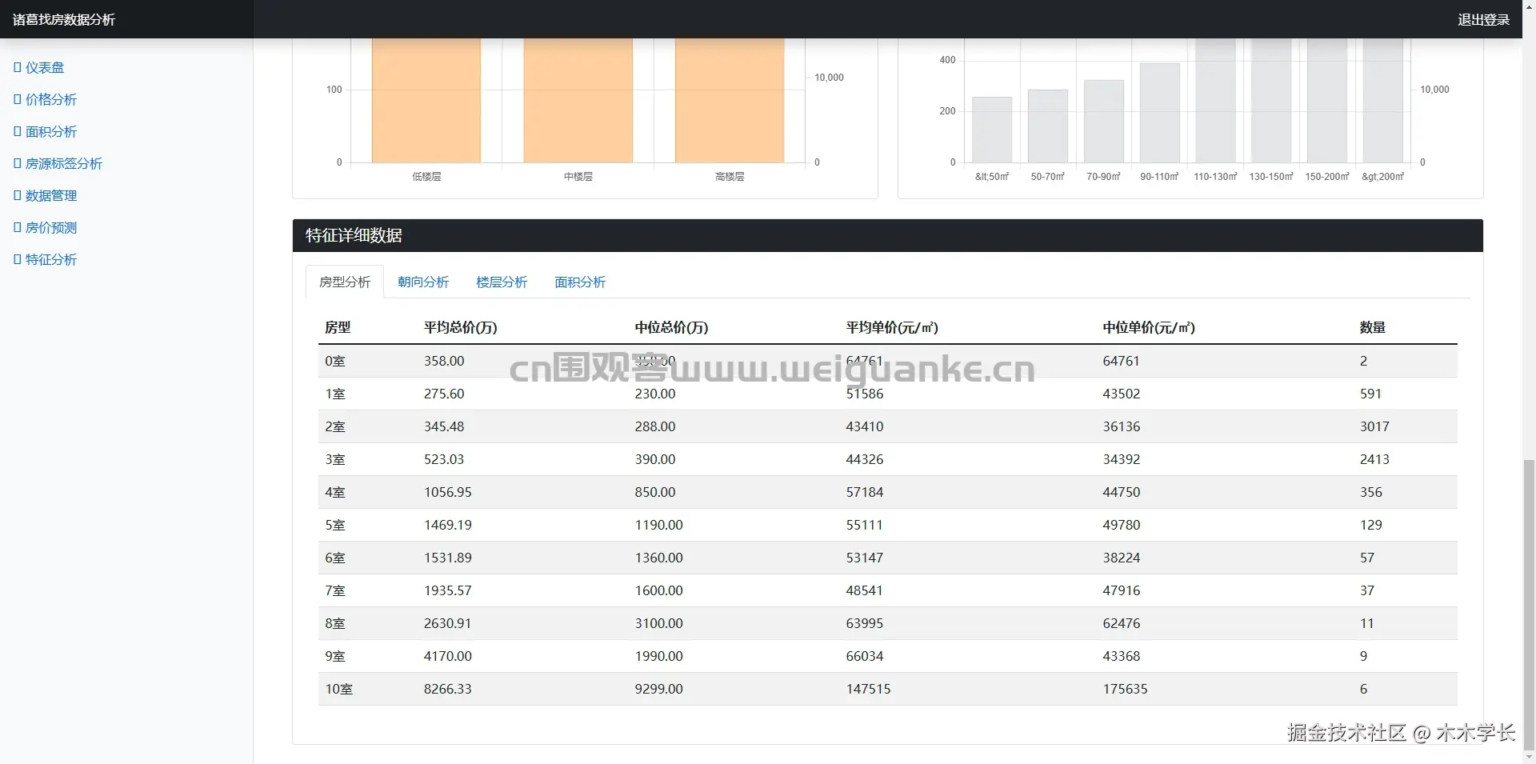Image resolution: width=1536 pixels, height=764 pixels.
Task: Click median total price 1360.00
Action: point(659,558)
